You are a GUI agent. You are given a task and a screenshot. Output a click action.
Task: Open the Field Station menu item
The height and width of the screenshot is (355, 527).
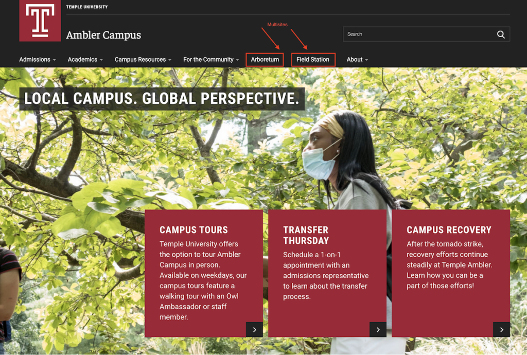click(x=313, y=60)
